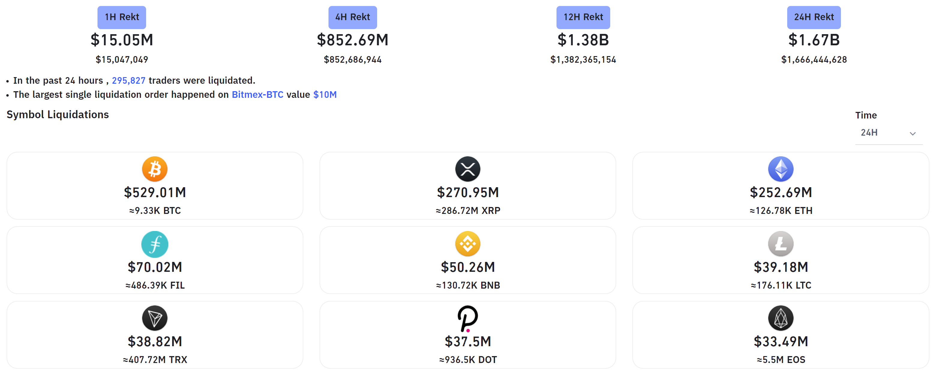Click the dropdown chevron beside 24H
This screenshot has height=390, width=933.
click(912, 133)
